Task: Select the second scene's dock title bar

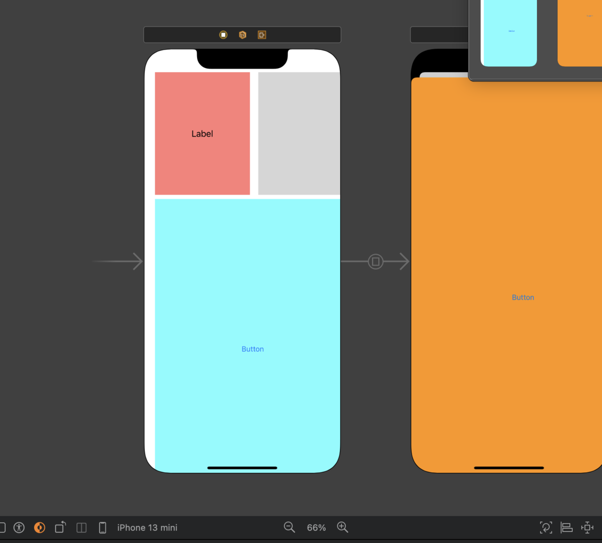Action: point(439,35)
